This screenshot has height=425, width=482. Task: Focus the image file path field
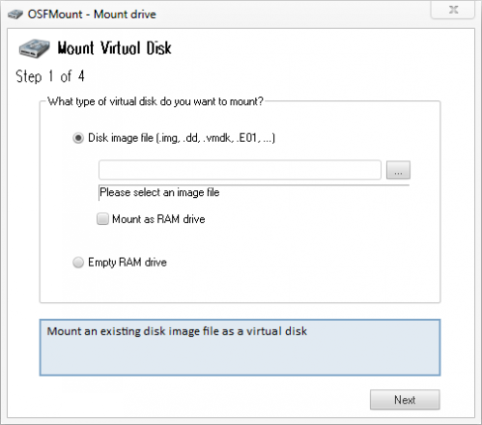tap(240, 170)
